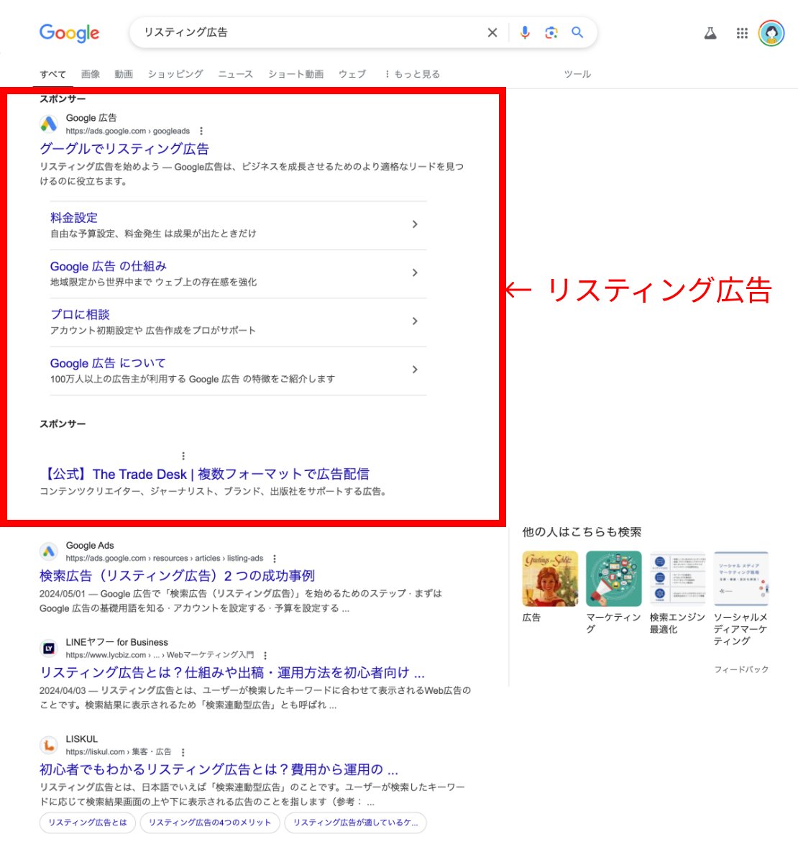
Task: Open the プロに相談 sitelink
Action: pos(80,314)
